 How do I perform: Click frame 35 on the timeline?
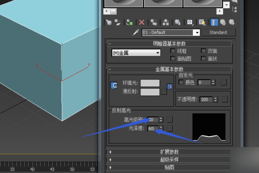tap(12, 169)
